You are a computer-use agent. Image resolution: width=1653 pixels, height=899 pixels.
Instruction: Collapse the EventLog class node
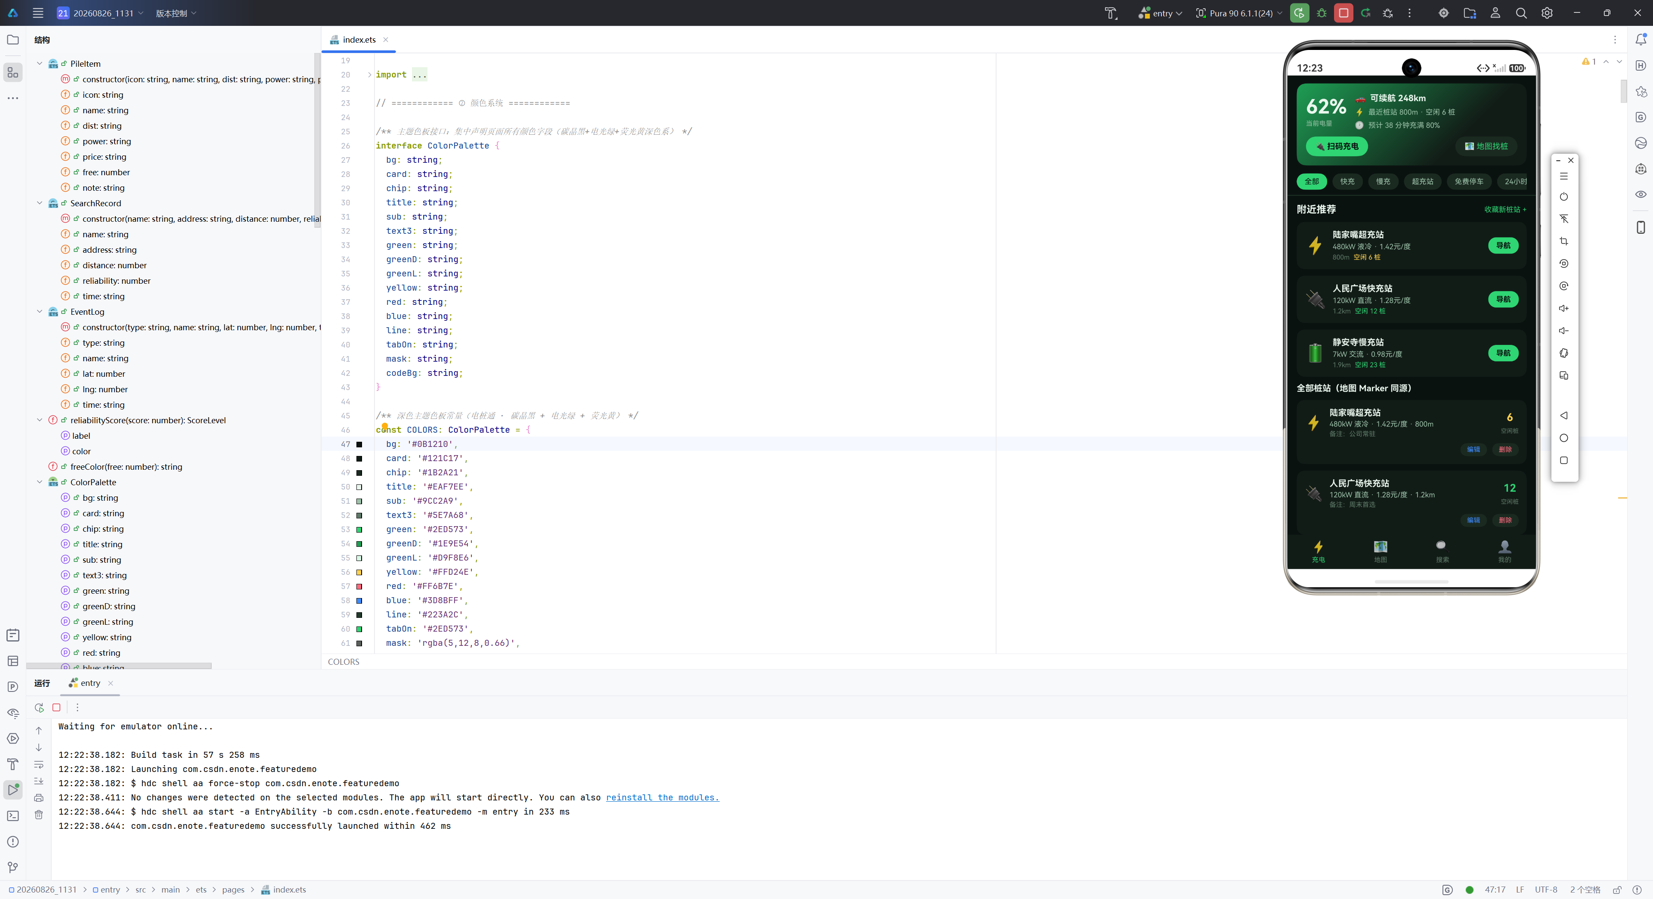point(40,311)
